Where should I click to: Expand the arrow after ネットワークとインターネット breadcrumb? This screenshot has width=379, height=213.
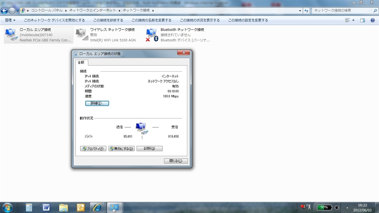point(120,11)
